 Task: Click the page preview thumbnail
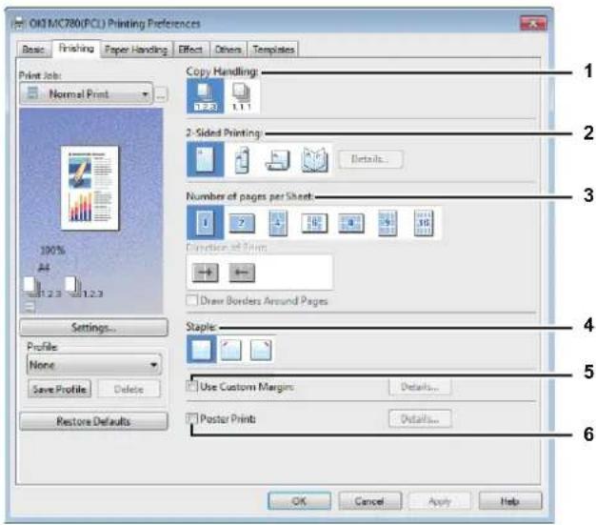click(89, 189)
